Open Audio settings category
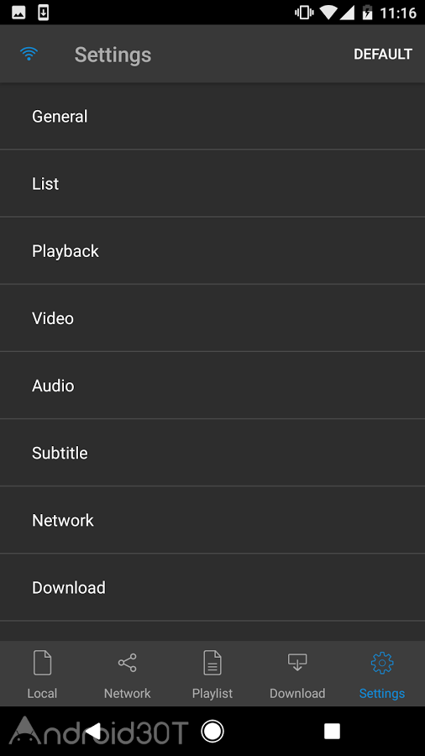The width and height of the screenshot is (425, 756). tap(212, 386)
